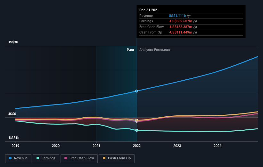Click the Analysts Forecasts label

click(154, 50)
